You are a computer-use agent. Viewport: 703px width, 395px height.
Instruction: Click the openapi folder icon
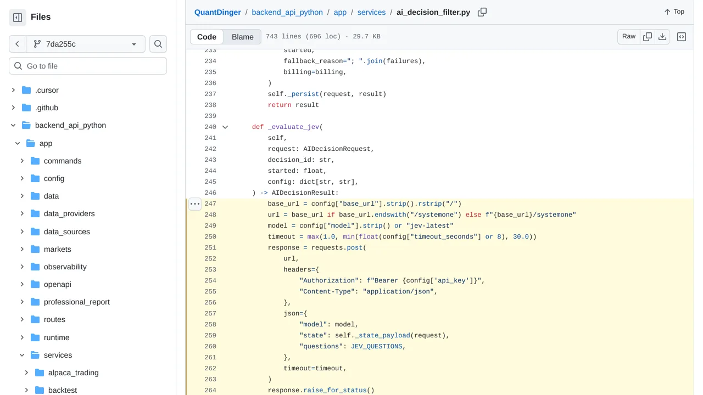[x=35, y=284]
